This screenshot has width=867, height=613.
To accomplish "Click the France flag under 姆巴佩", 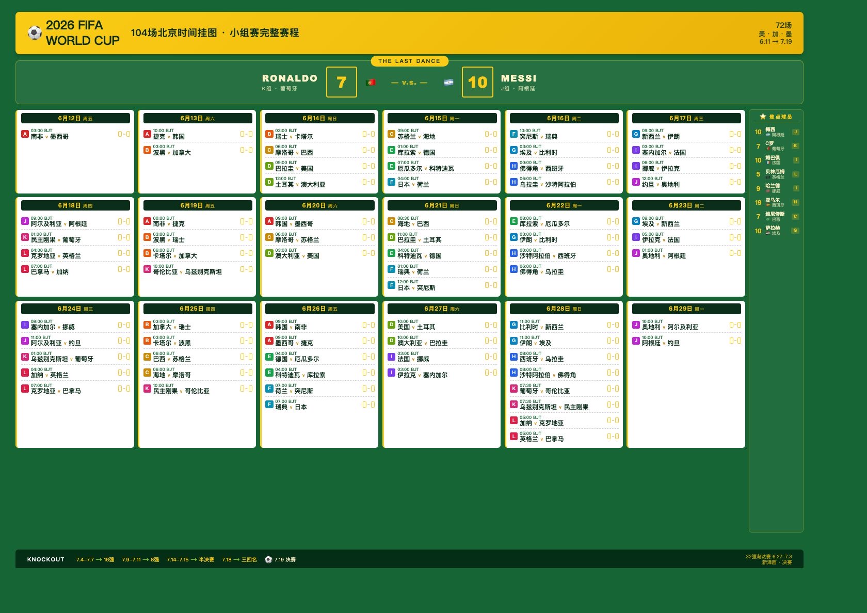I will [768, 163].
